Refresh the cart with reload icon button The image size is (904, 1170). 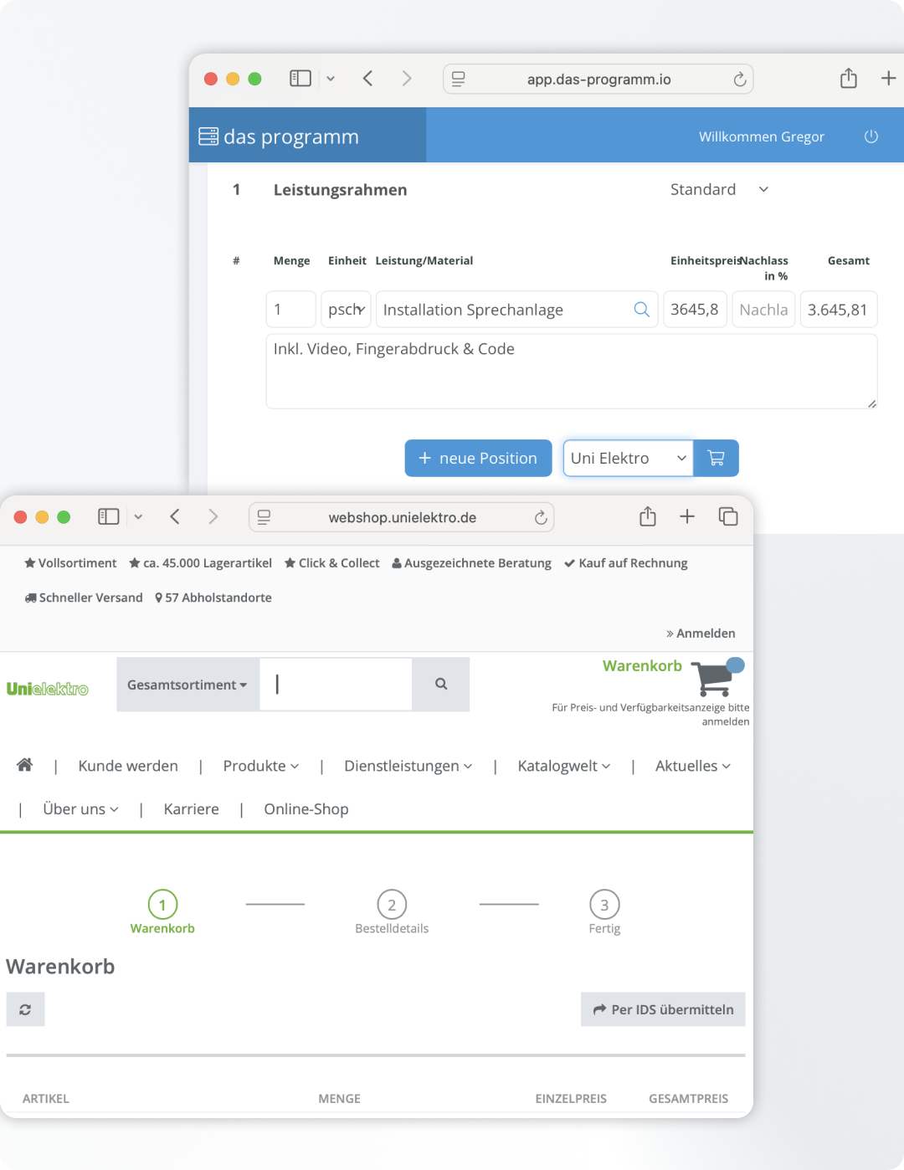click(x=25, y=1009)
